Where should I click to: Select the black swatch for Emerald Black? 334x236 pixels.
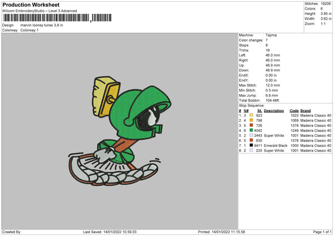click(251, 145)
